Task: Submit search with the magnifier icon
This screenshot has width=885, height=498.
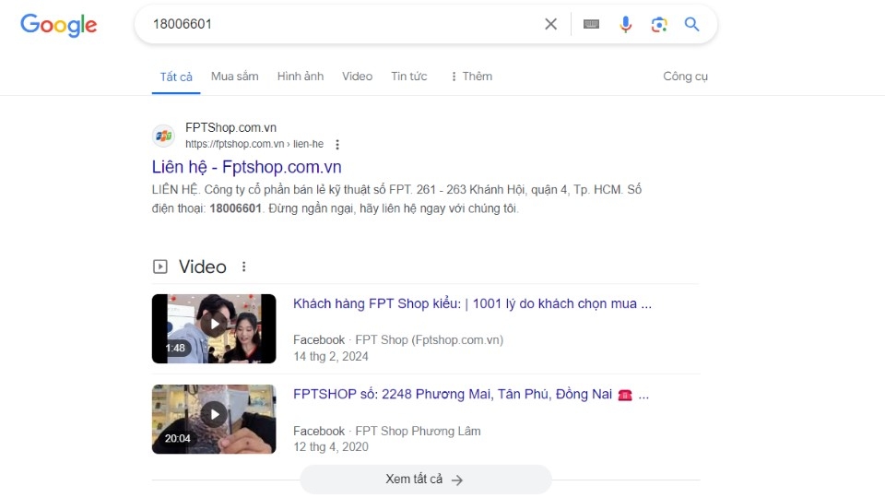Action: click(692, 24)
